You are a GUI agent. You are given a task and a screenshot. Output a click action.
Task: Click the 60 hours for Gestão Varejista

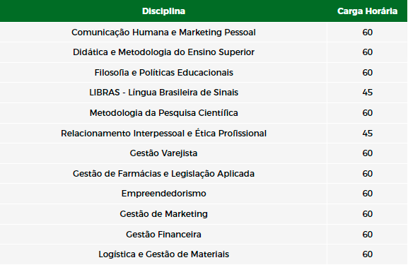(x=368, y=153)
